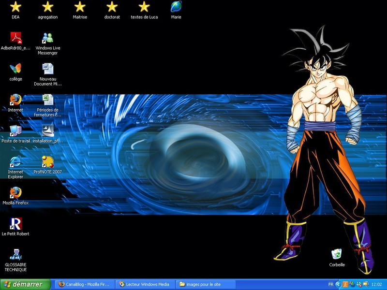Select the doctorat star icon

click(x=112, y=7)
